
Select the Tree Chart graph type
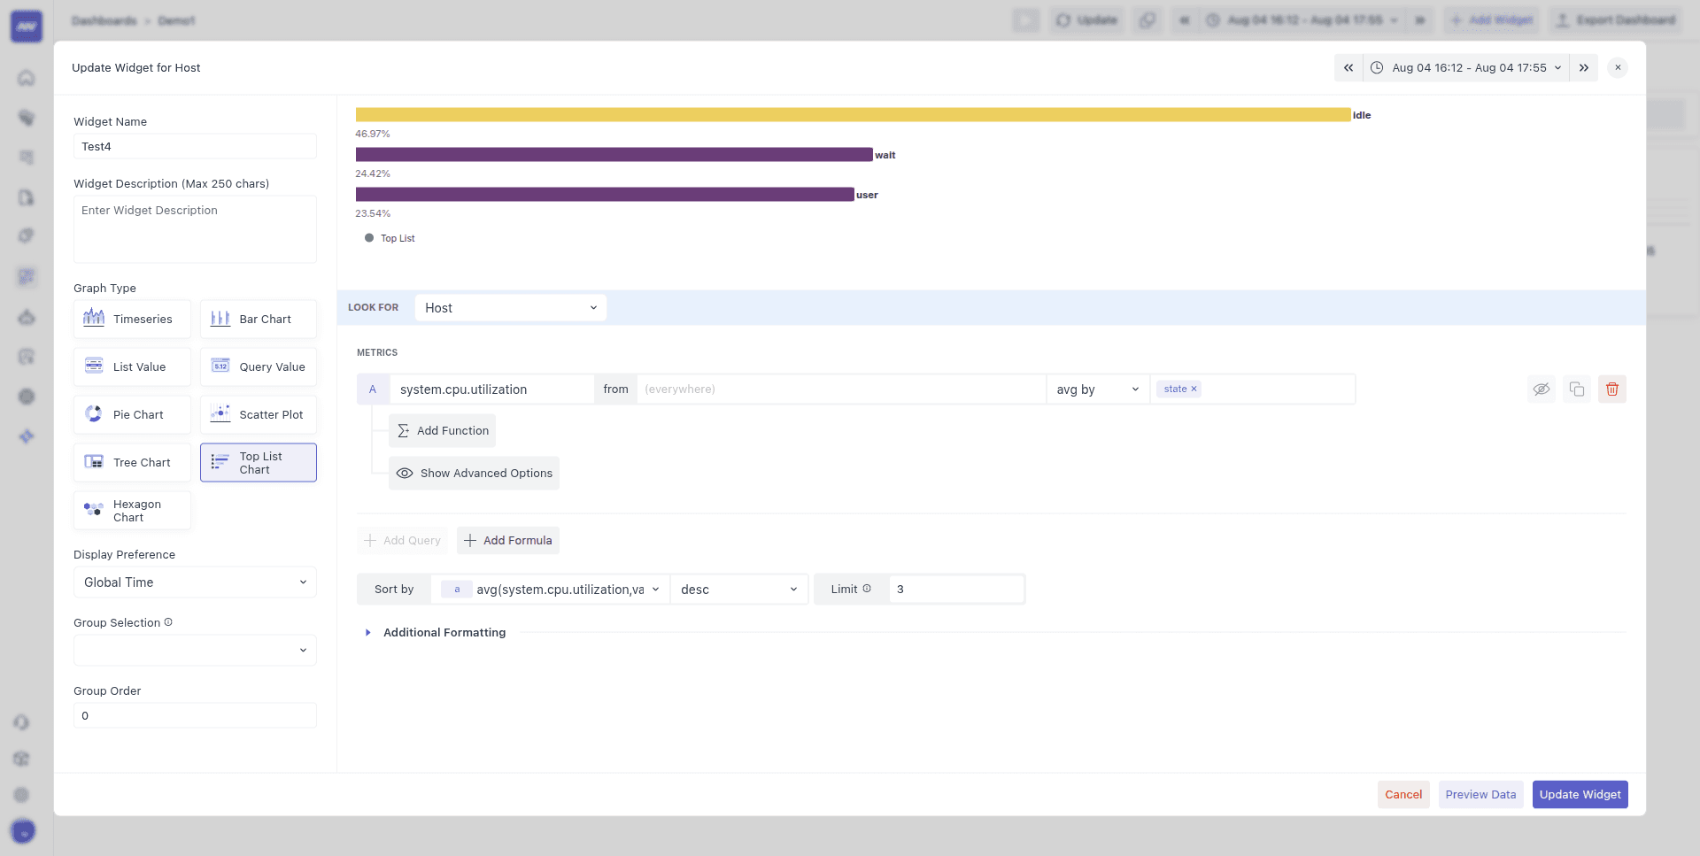coord(131,461)
